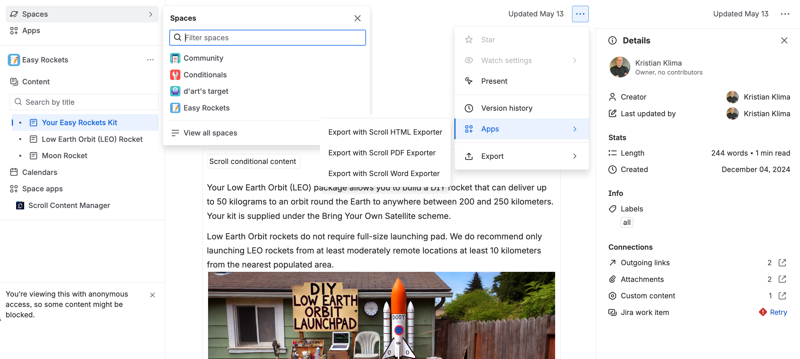Click Space apps sidebar label
This screenshot has height=359, width=800.
pyautogui.click(x=42, y=189)
